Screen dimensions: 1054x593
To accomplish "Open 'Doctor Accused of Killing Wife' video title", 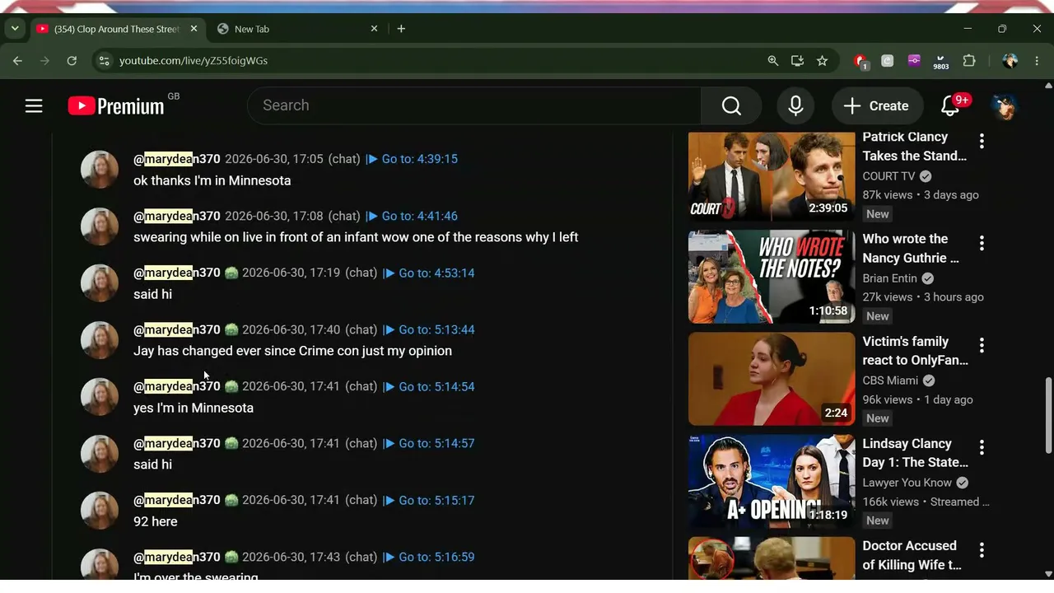I will point(912,555).
